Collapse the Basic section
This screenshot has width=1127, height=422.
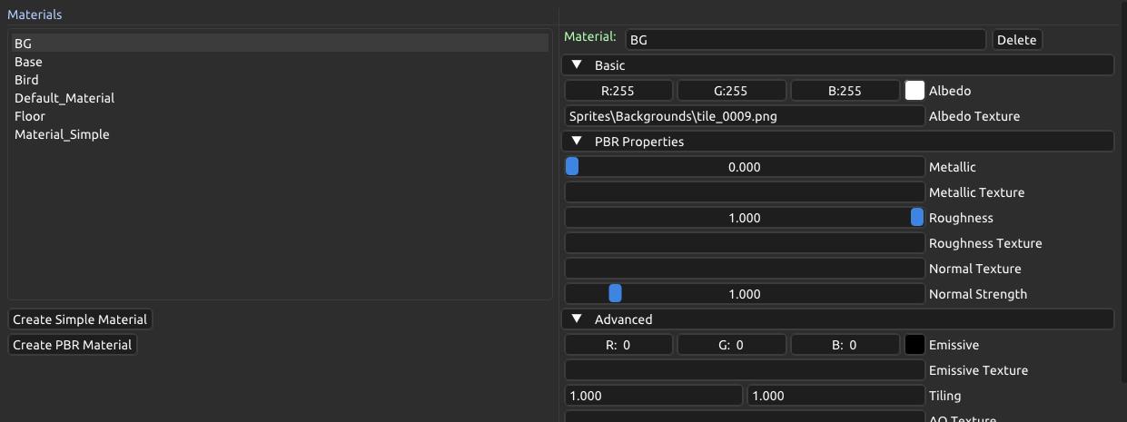[577, 65]
